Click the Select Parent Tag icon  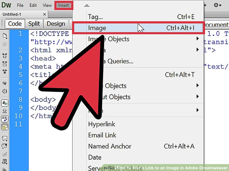[5, 83]
